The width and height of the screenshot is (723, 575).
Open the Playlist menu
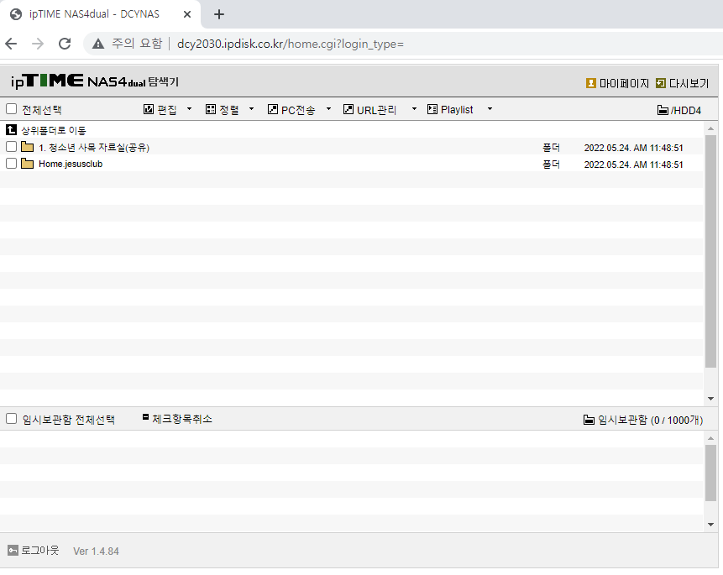click(x=457, y=110)
